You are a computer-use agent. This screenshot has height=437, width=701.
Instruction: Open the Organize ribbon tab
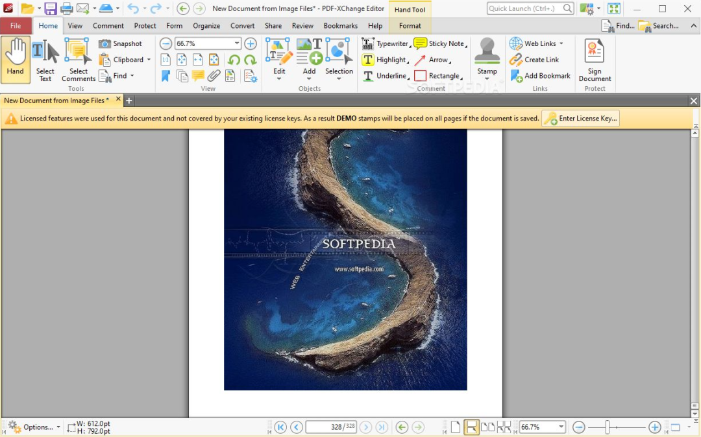206,26
